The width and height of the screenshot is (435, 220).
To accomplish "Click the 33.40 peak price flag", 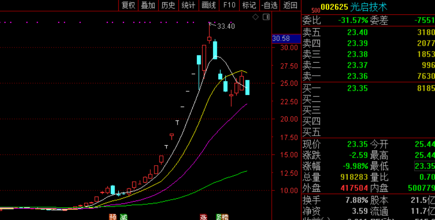I will click(226, 26).
